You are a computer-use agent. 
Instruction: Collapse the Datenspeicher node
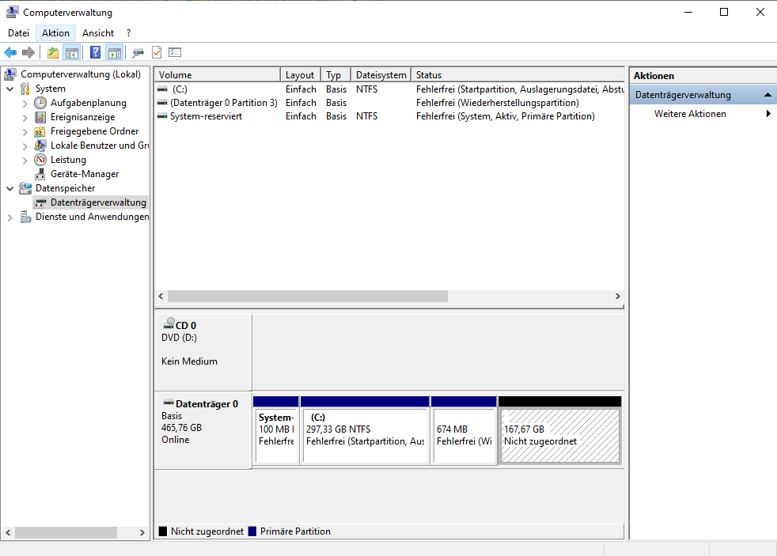[x=10, y=189]
